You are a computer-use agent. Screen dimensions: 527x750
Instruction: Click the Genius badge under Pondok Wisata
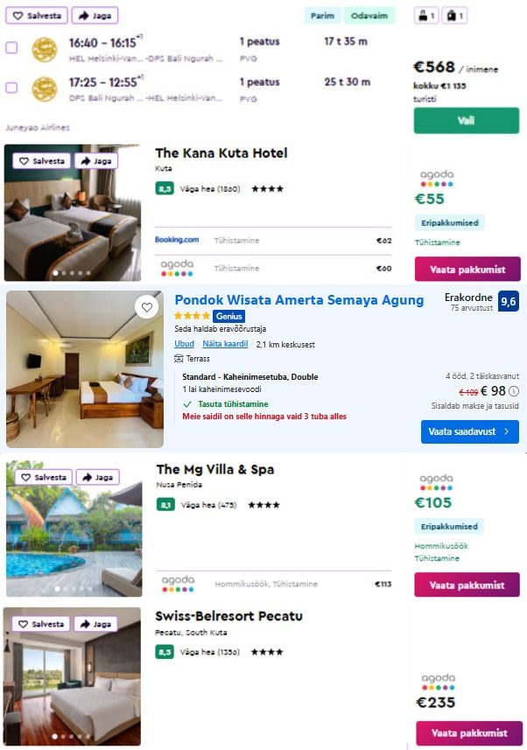click(228, 316)
